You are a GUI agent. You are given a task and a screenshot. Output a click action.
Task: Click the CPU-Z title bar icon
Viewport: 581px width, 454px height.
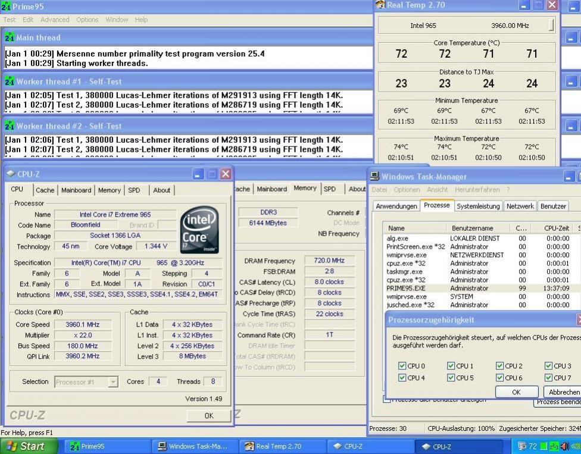coord(11,174)
